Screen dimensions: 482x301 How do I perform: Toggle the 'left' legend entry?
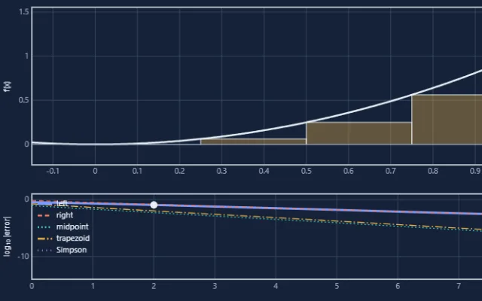pyautogui.click(x=52, y=204)
